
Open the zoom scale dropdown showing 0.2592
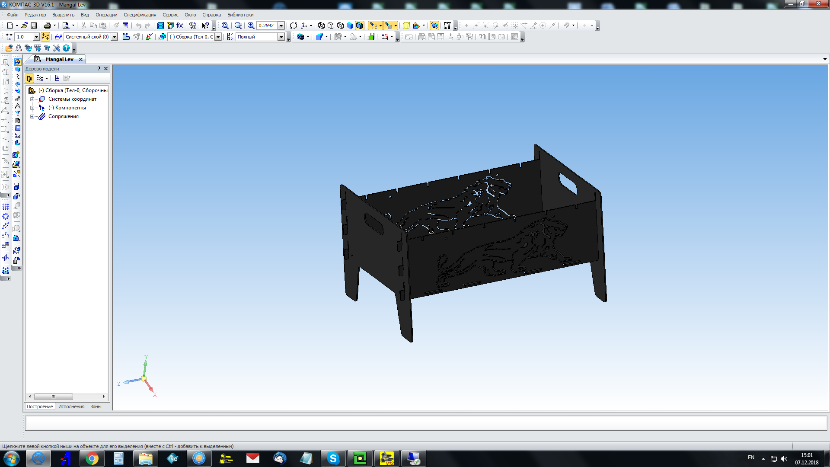(281, 26)
